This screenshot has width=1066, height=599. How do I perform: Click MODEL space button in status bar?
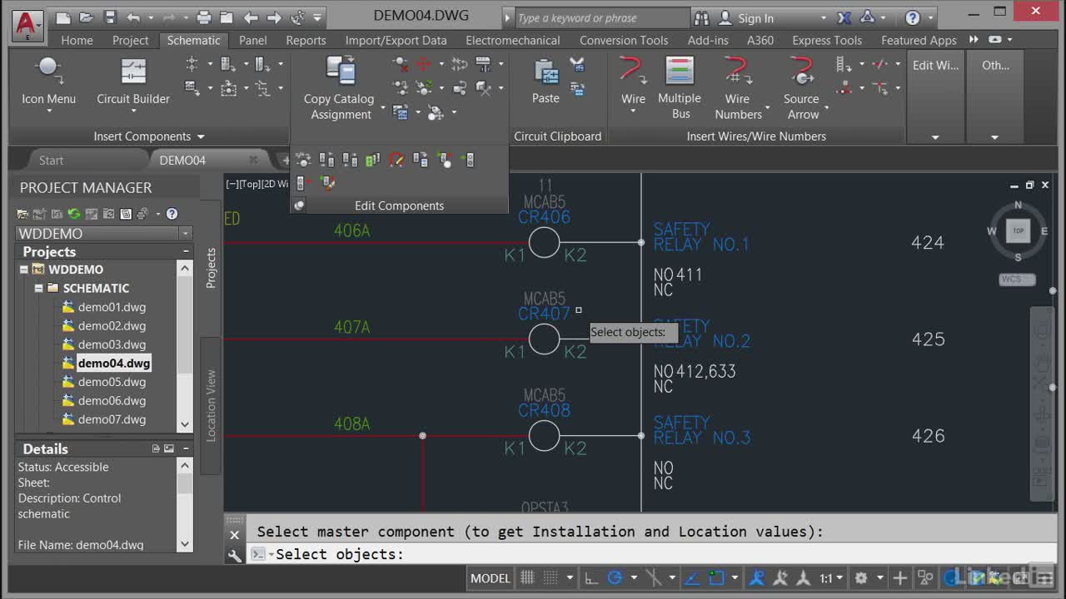(490, 577)
